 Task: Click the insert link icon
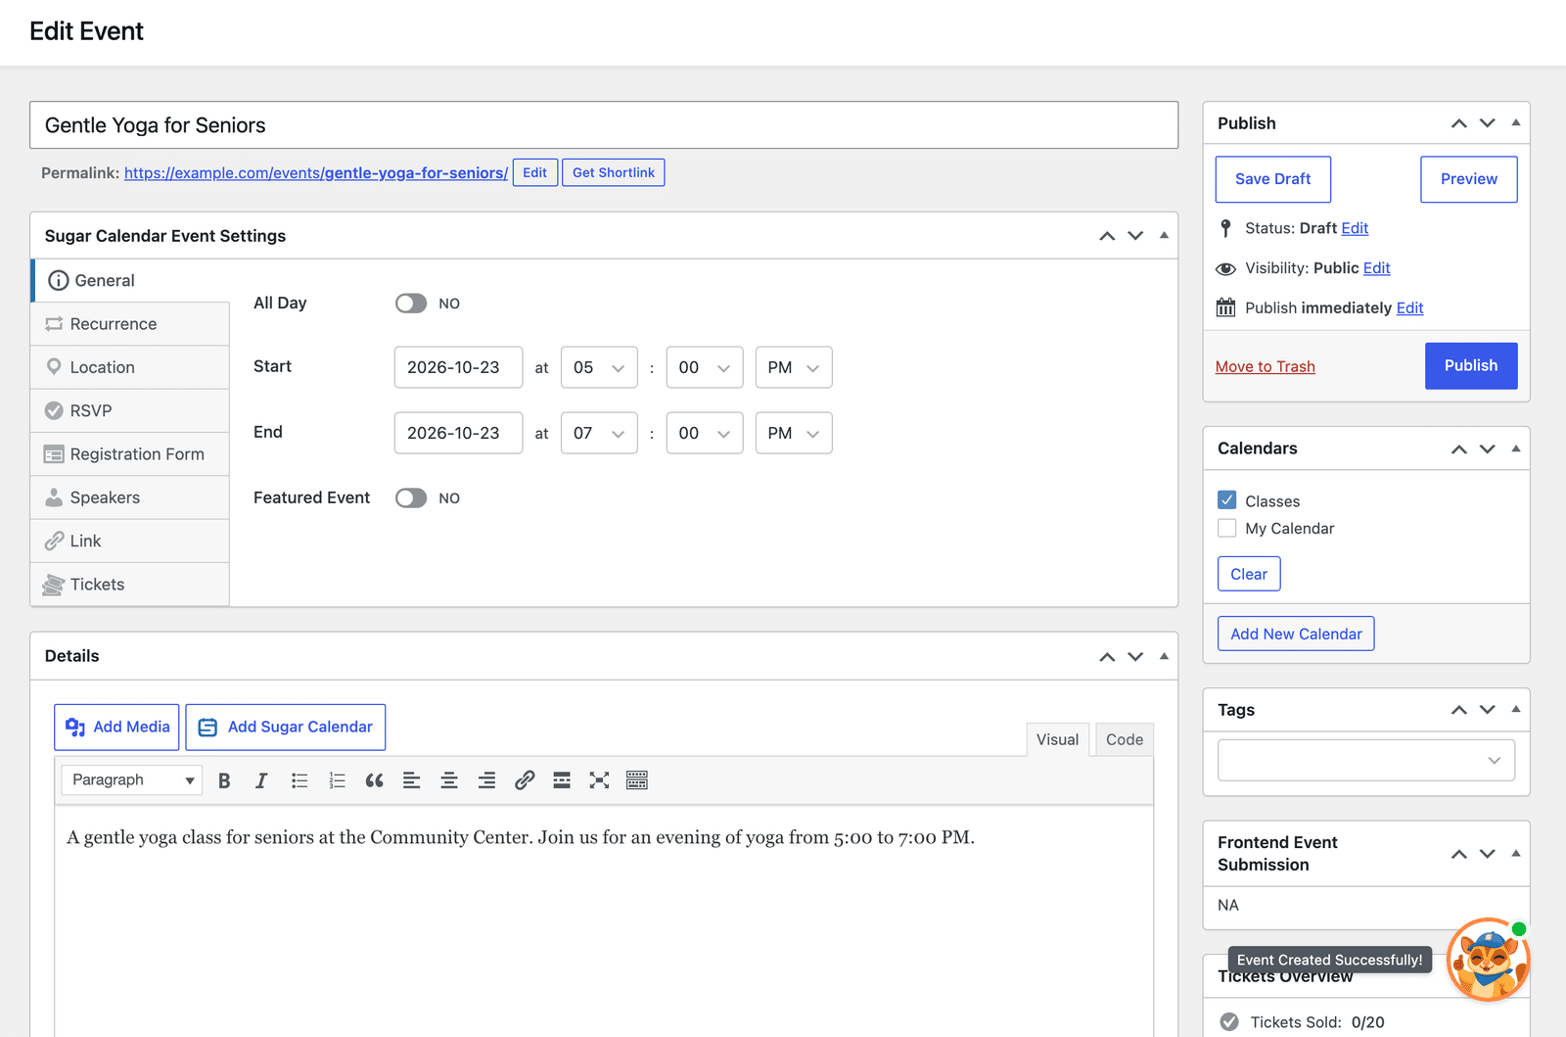coord(525,780)
